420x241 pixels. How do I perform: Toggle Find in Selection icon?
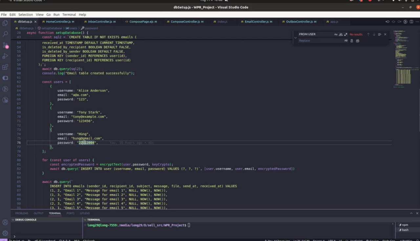[x=379, y=34]
